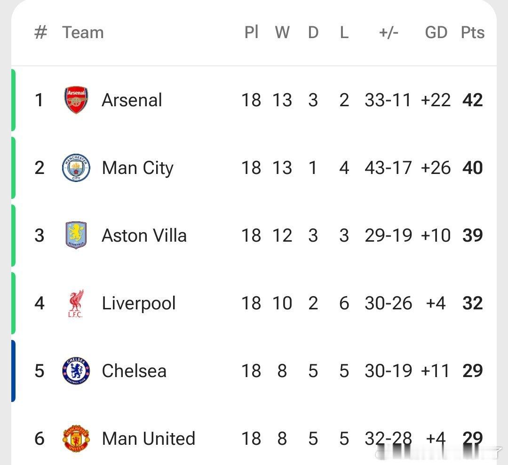Select the Liverpool team name
This screenshot has width=508, height=465.
[139, 303]
